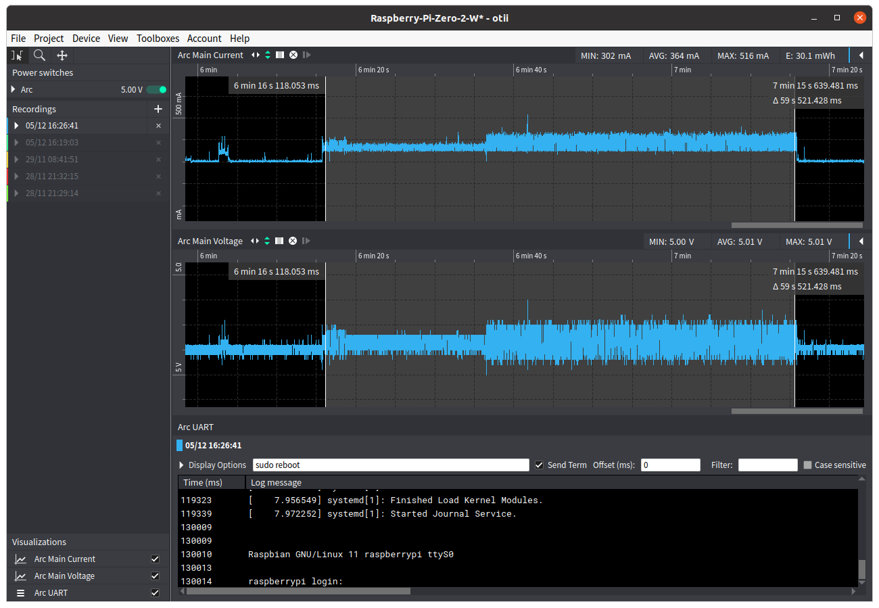Delete recording 28/11 21:29:14
The width and height of the screenshot is (879, 608).
pyautogui.click(x=158, y=193)
